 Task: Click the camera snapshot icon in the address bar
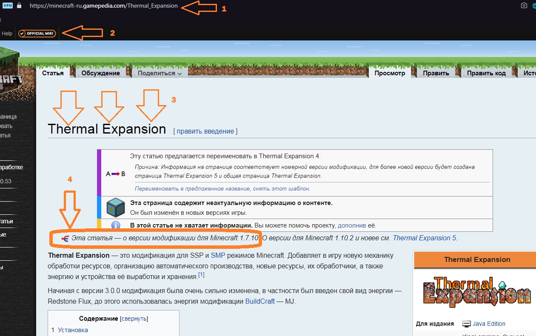pos(524,6)
